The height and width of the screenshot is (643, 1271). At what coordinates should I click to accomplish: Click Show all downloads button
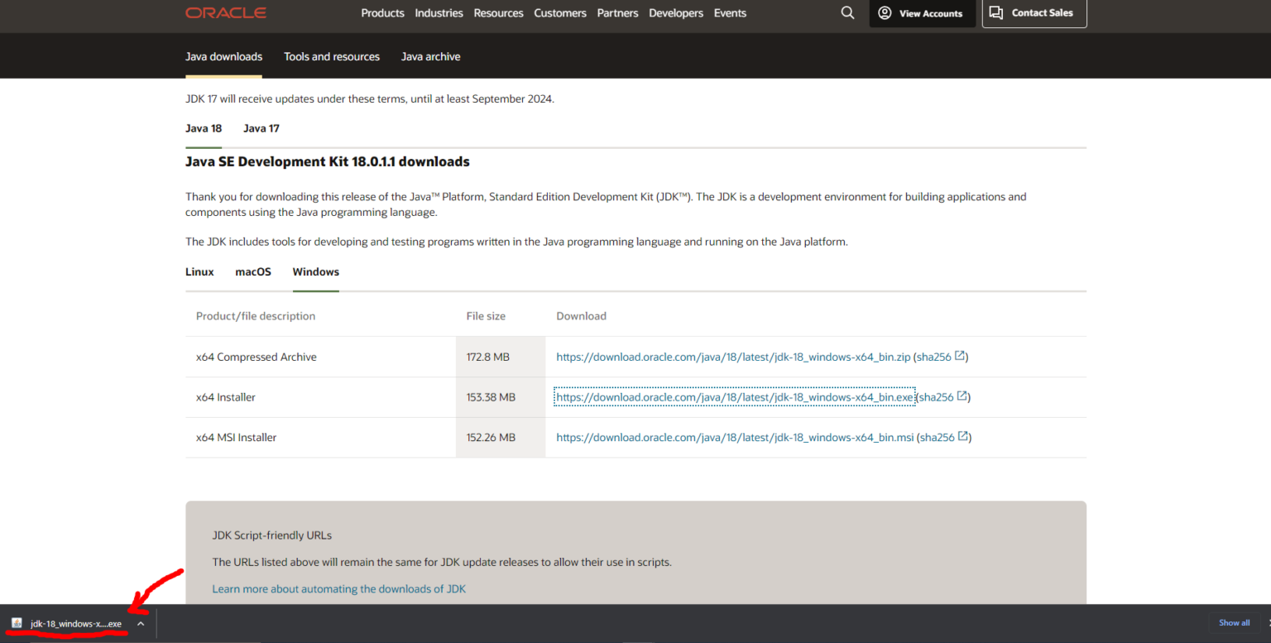click(1234, 623)
